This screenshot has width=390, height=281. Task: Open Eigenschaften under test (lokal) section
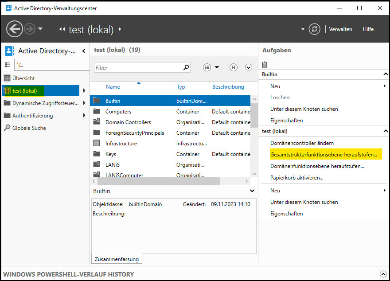287,213
